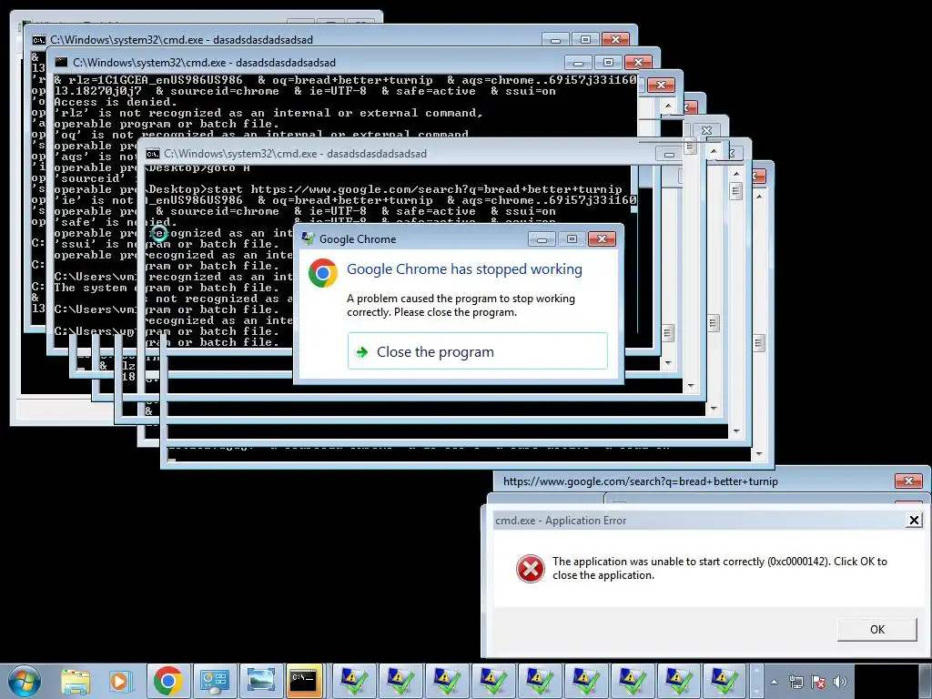Open Windows Explorer from the taskbar

click(76, 681)
